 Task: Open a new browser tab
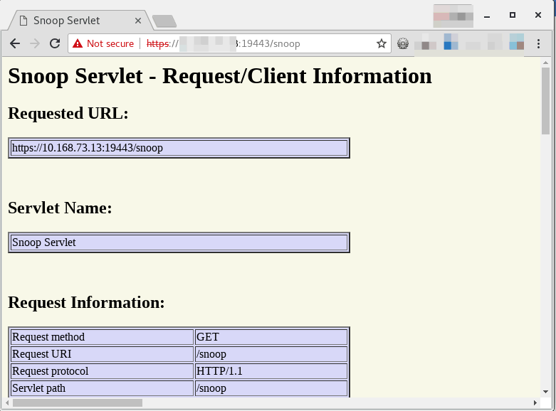point(164,21)
